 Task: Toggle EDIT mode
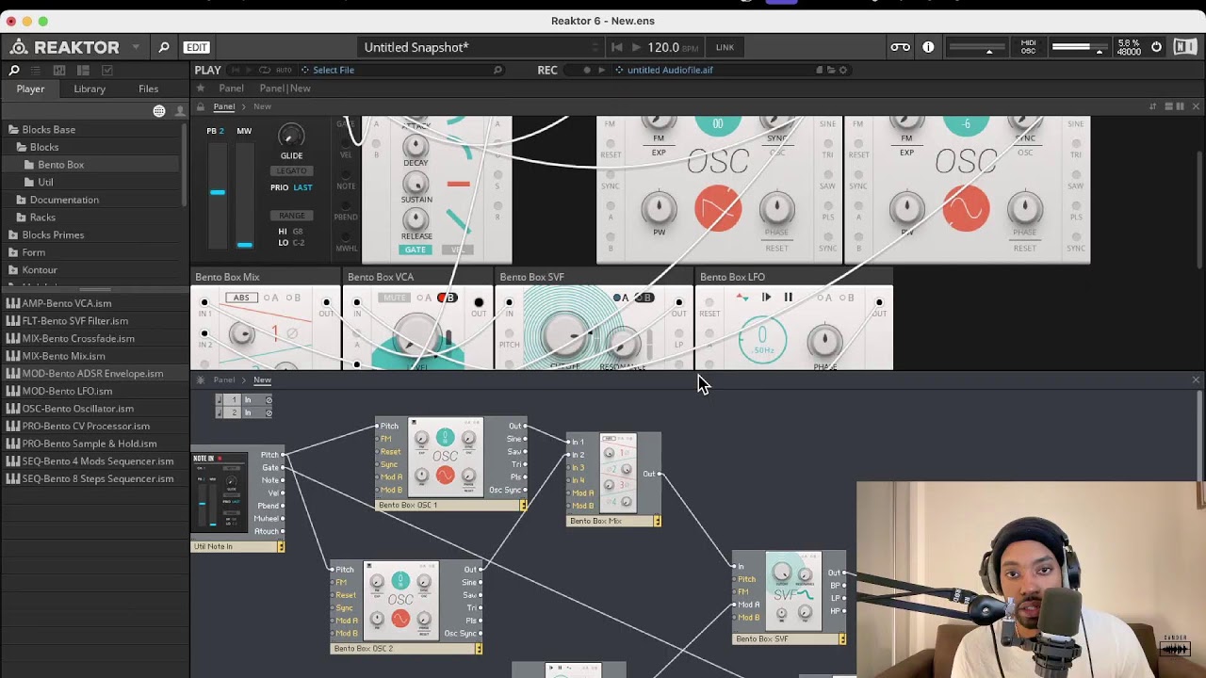197,47
